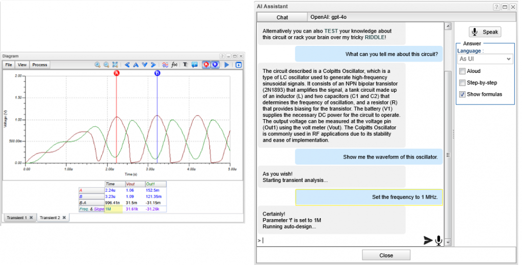Screen dimensions: 522x265
Task: Click the RIDDLE link in chat
Action: click(x=375, y=37)
